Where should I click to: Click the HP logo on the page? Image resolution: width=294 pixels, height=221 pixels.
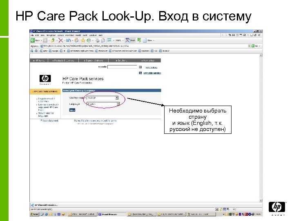(x=45, y=78)
